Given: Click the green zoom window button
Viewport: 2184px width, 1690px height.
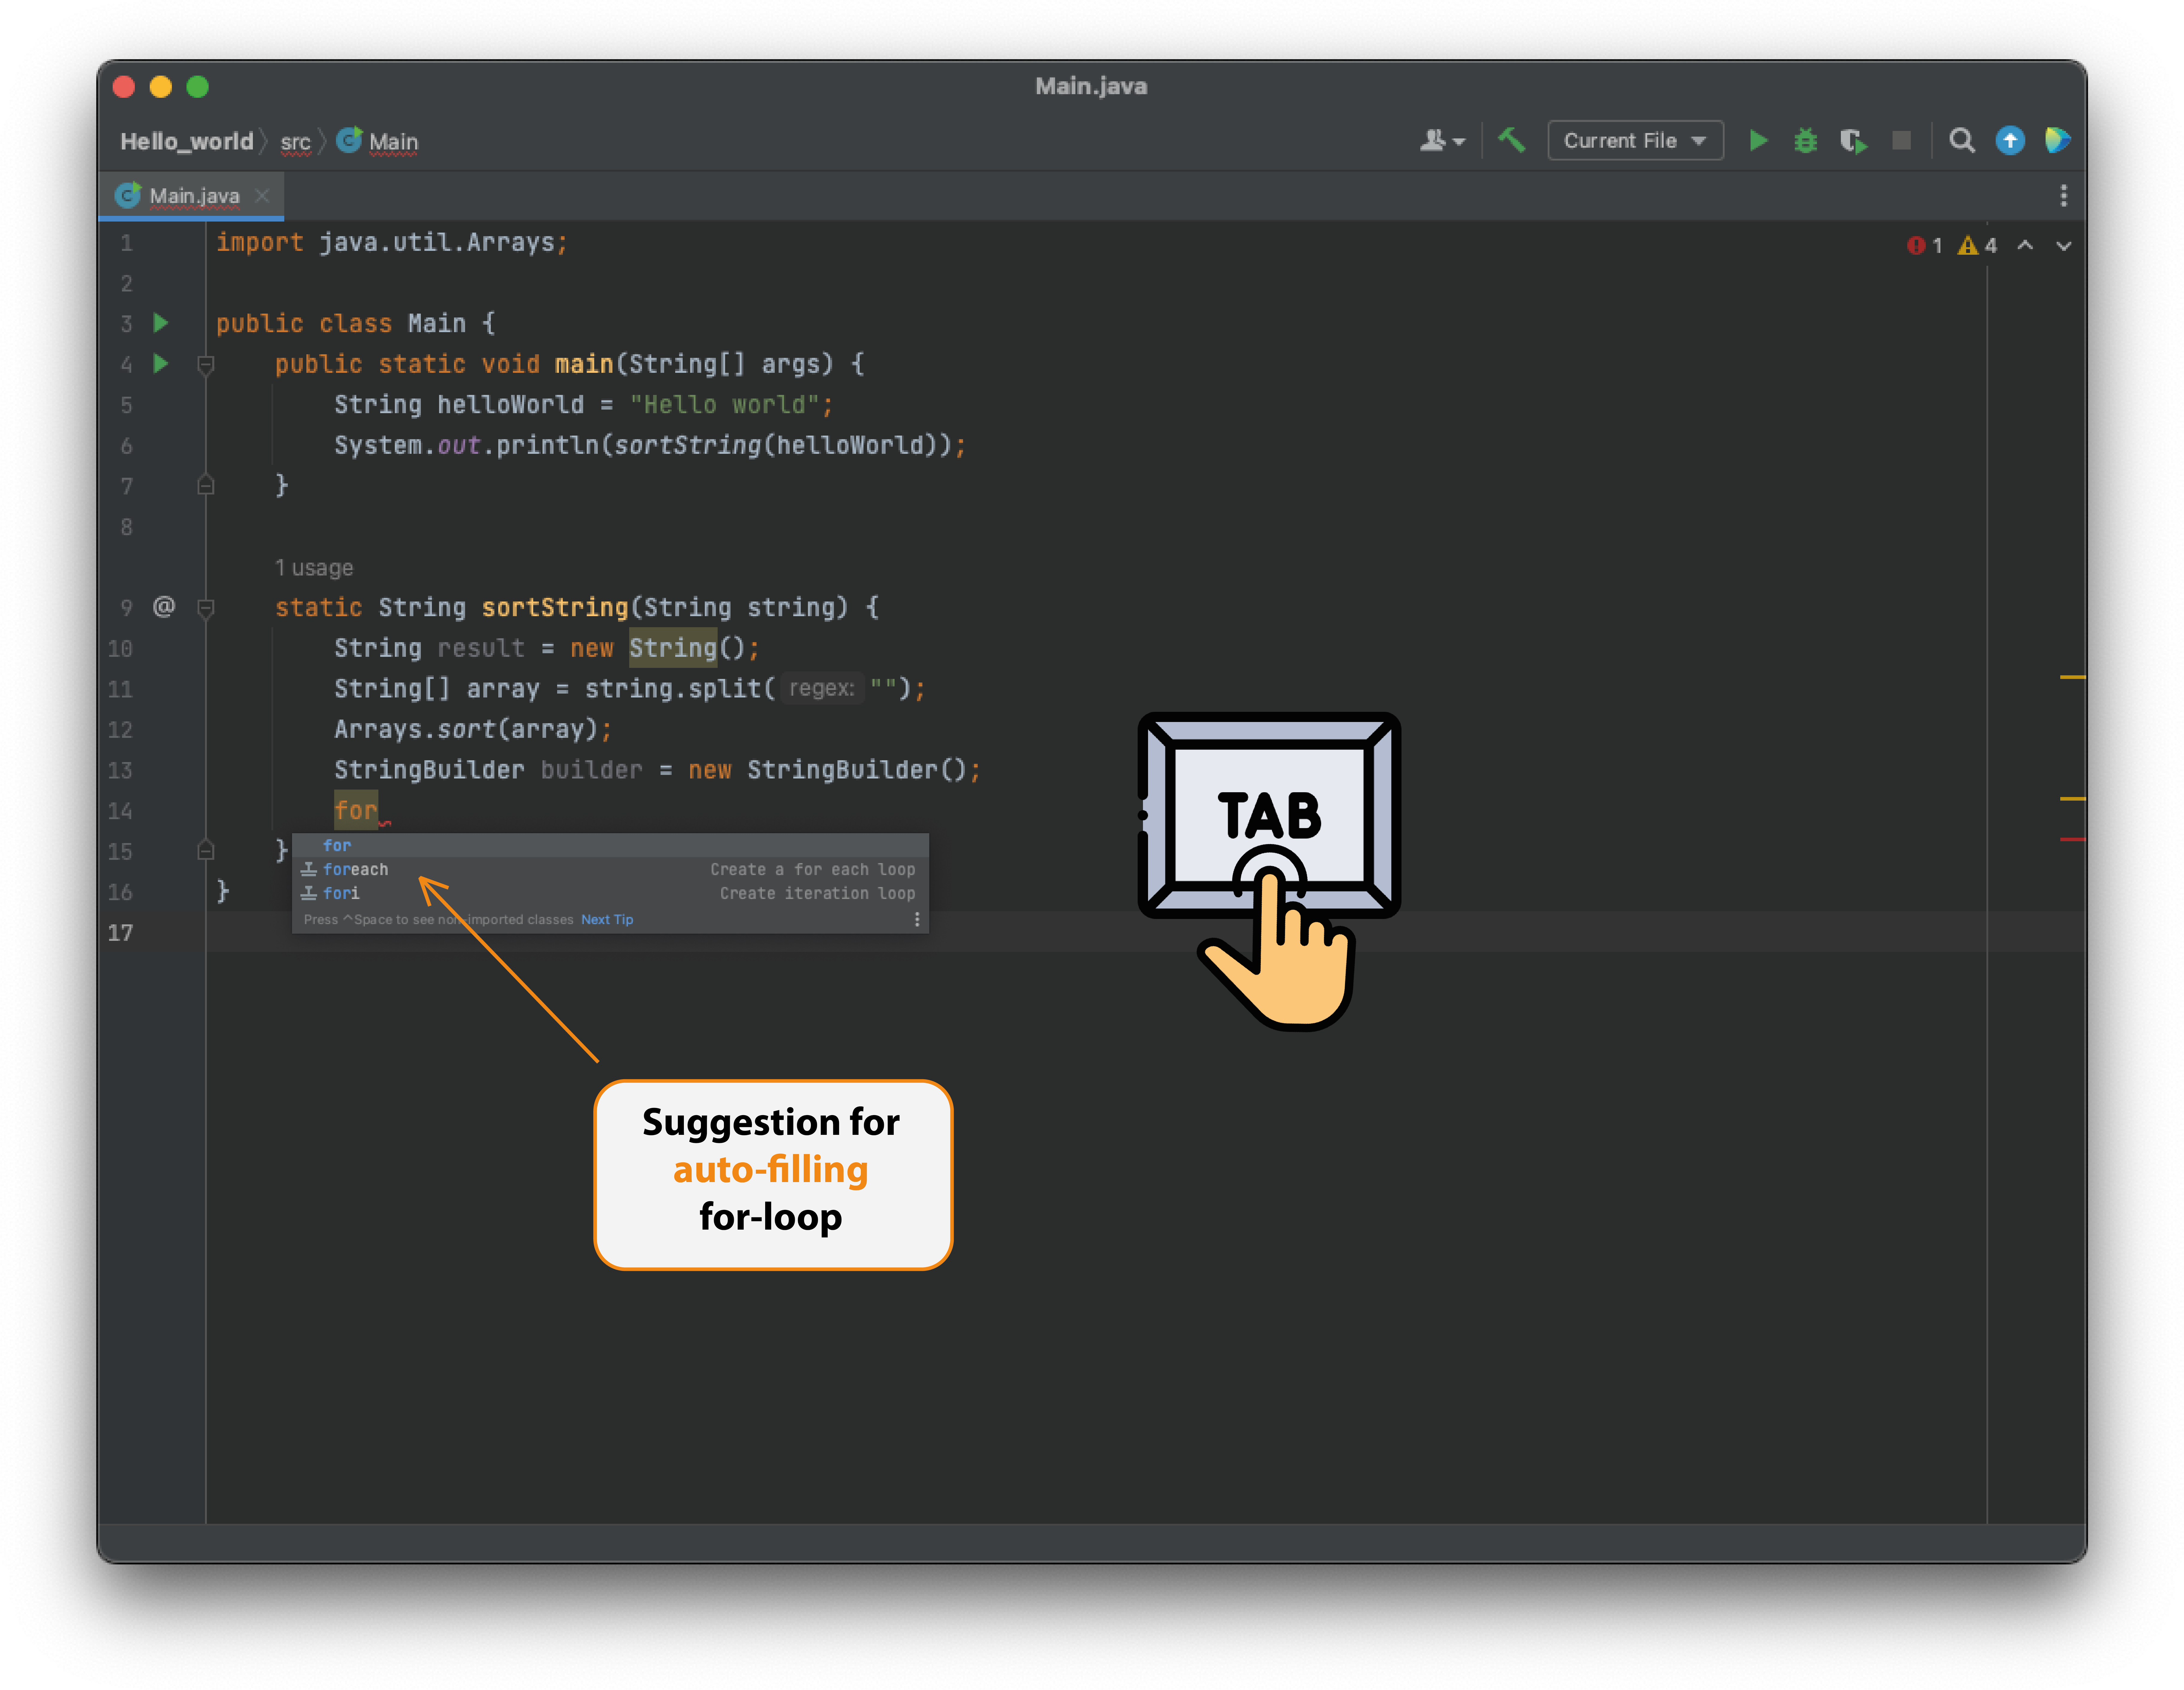Looking at the screenshot, I should (198, 87).
